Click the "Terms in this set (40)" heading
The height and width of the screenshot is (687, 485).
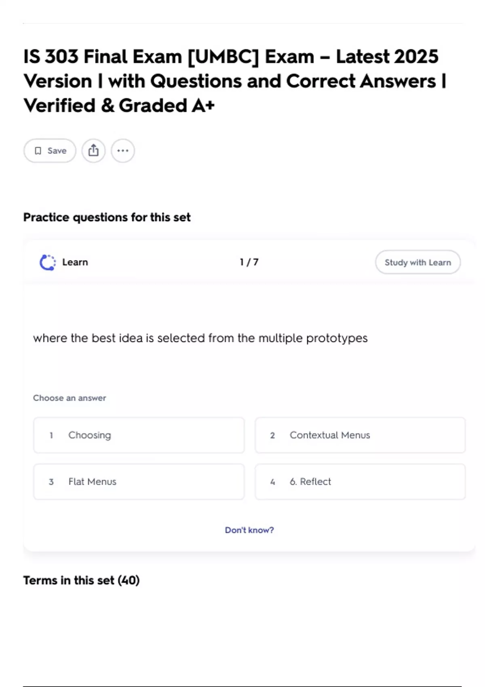coord(81,580)
